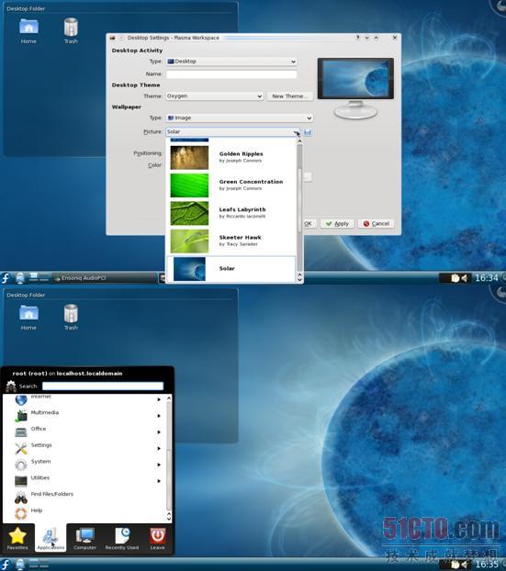Viewport: 506px width, 571px height.
Task: Open the Leave tab
Action: point(157,538)
